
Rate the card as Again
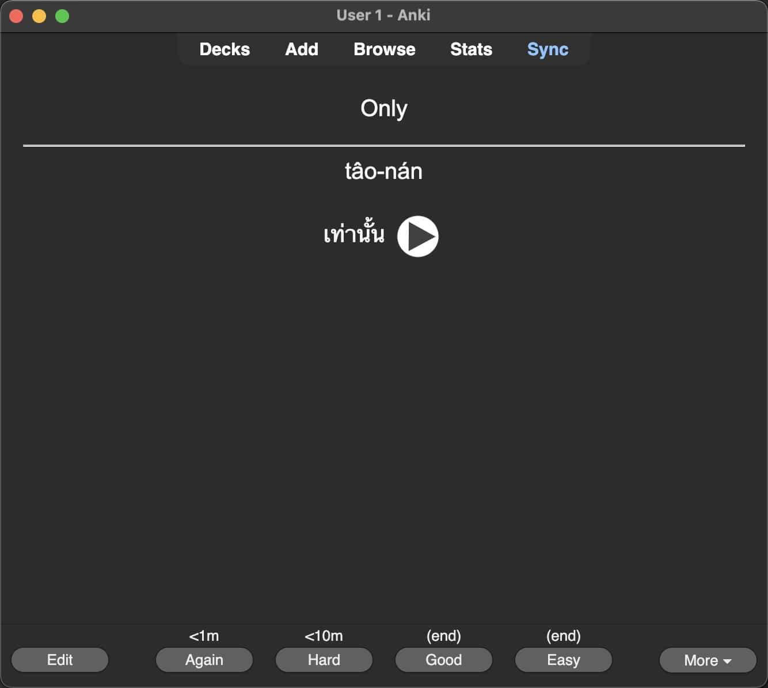point(204,660)
